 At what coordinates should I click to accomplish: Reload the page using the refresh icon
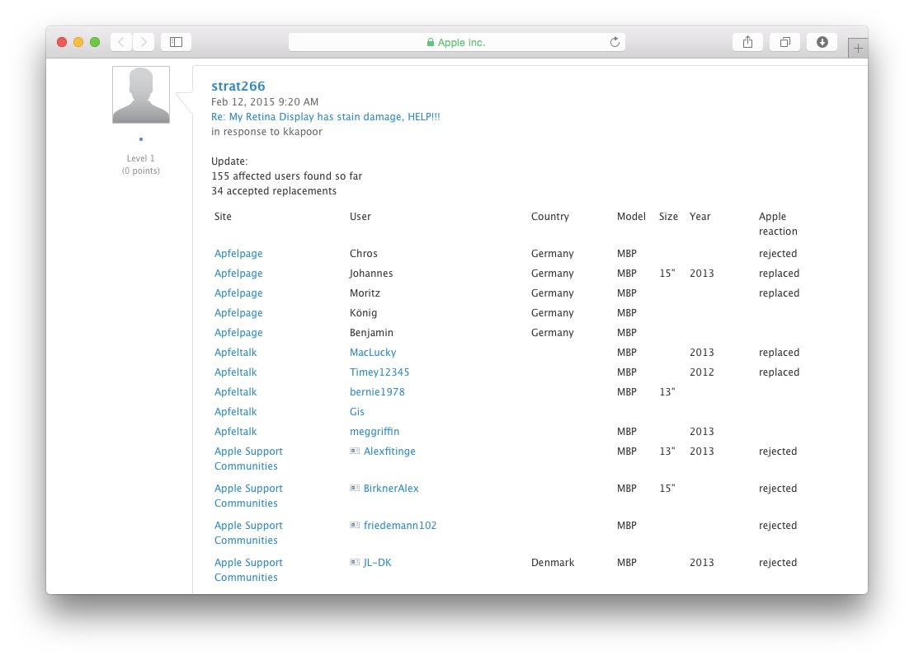615,42
